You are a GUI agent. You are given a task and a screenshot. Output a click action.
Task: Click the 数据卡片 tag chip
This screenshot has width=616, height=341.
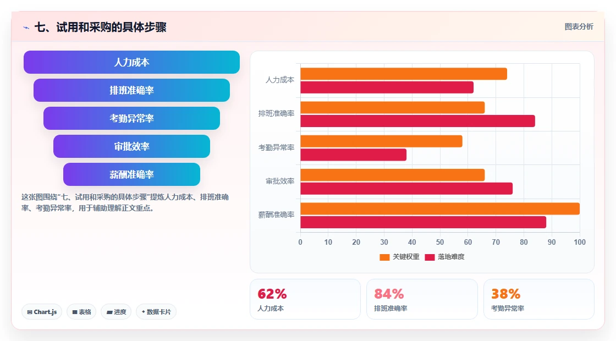156,312
